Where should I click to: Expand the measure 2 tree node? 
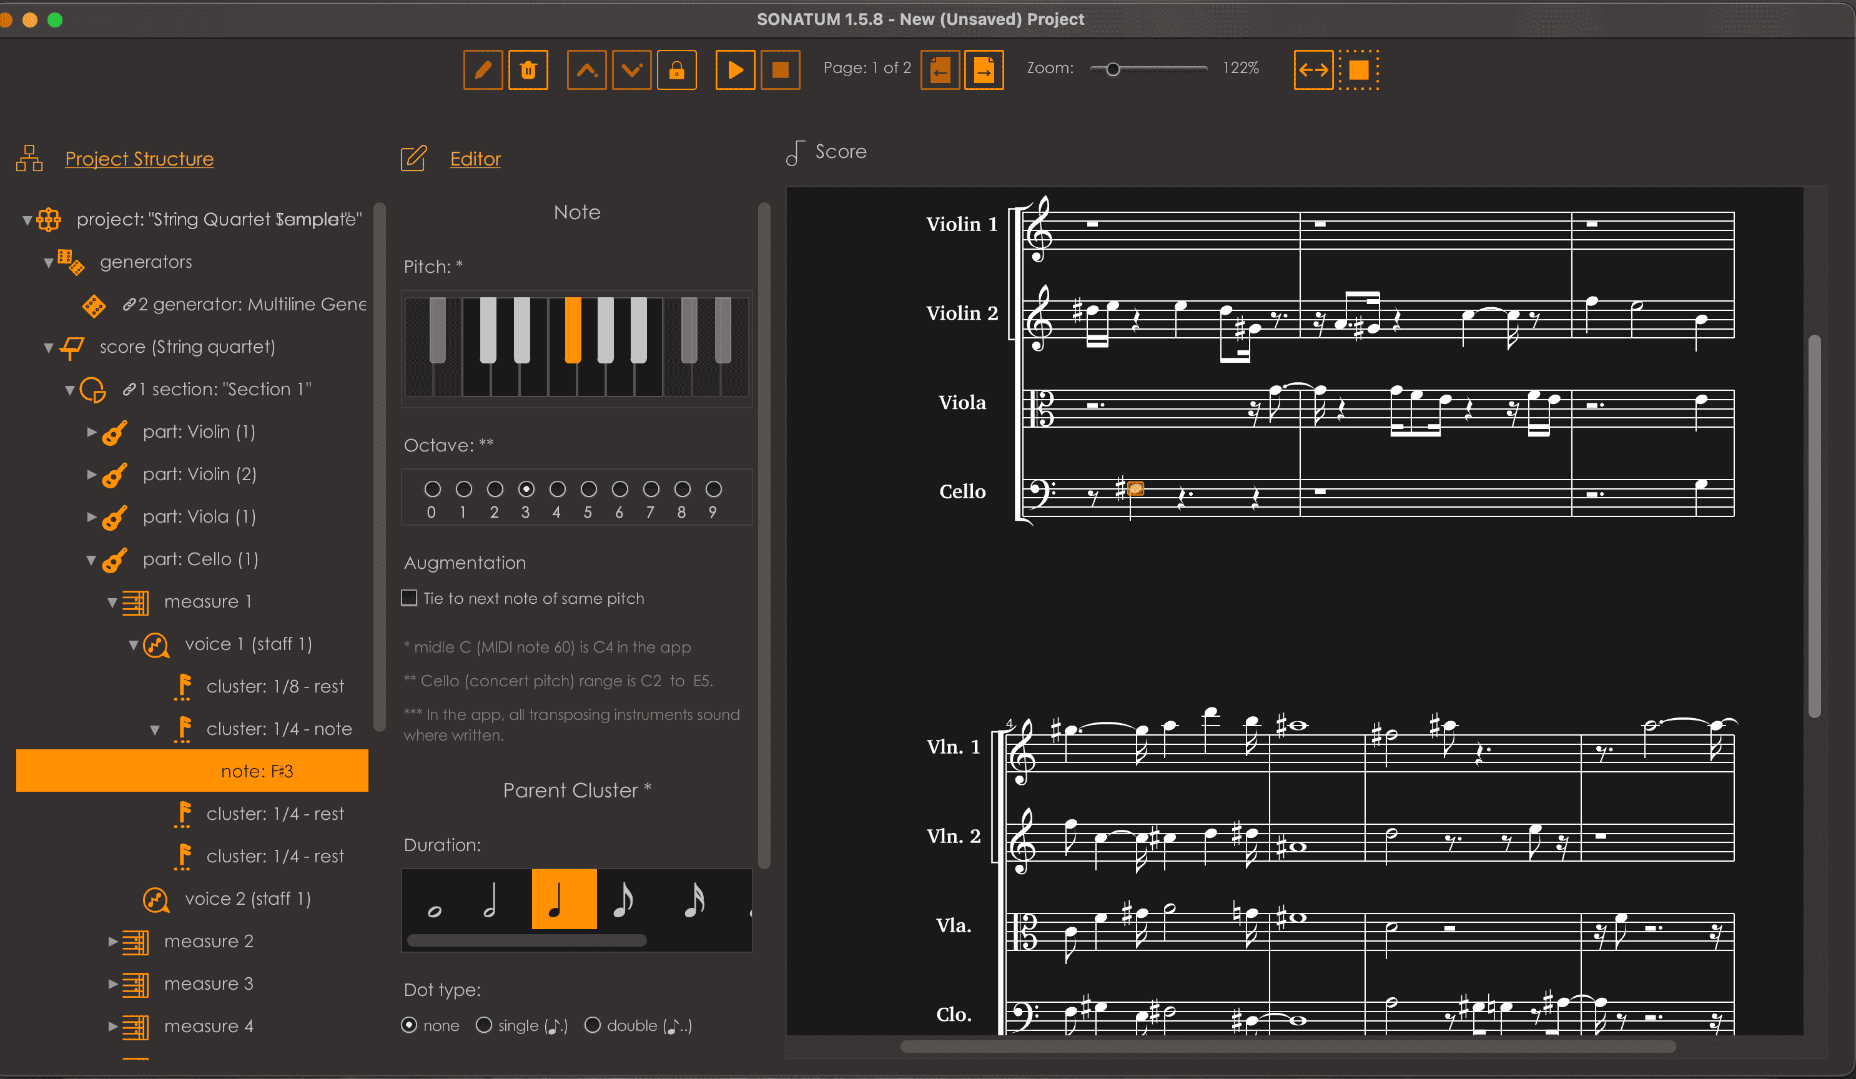click(112, 940)
